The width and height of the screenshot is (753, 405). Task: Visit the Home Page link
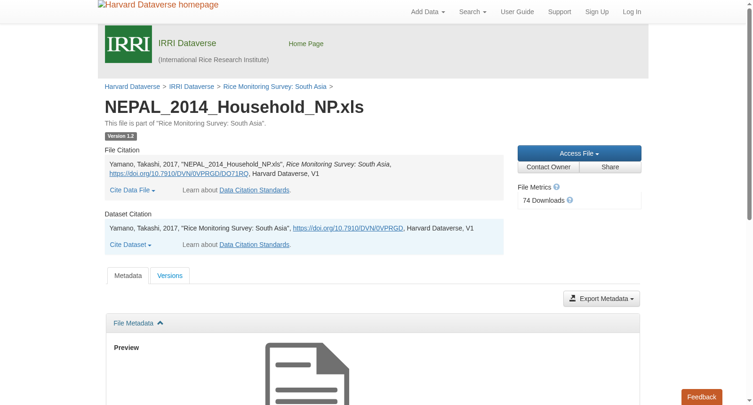[306, 44]
